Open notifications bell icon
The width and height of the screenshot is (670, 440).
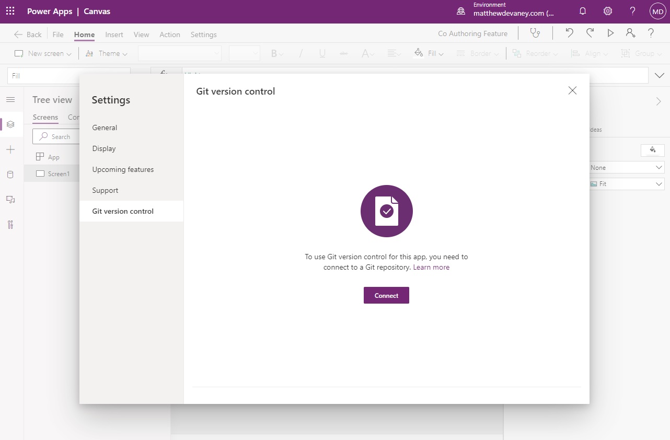click(x=583, y=10)
